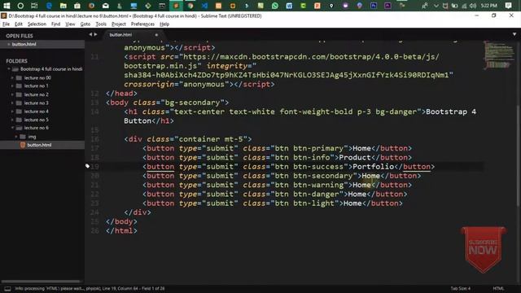Close the button.html tab via its dot
This screenshot has width=521, height=293.
pos(156,35)
